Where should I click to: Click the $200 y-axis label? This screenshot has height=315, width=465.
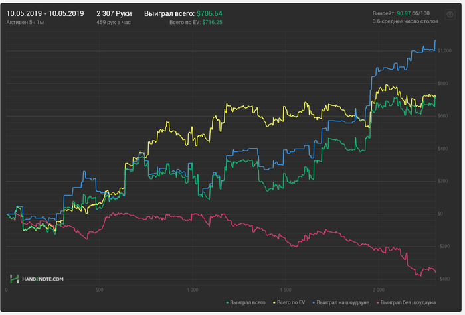(x=443, y=181)
